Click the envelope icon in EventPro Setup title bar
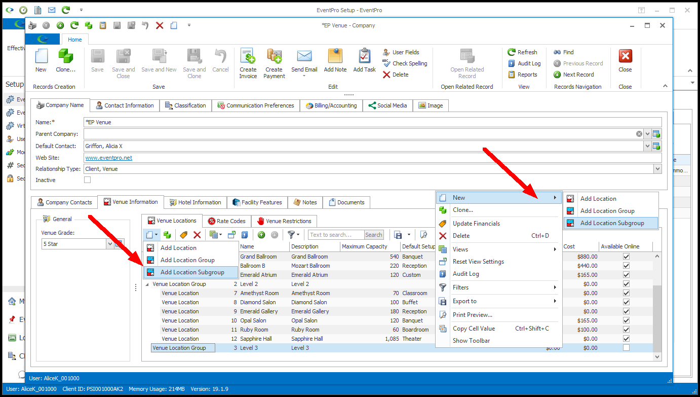Screen dimensions: 700x397 click(52, 10)
